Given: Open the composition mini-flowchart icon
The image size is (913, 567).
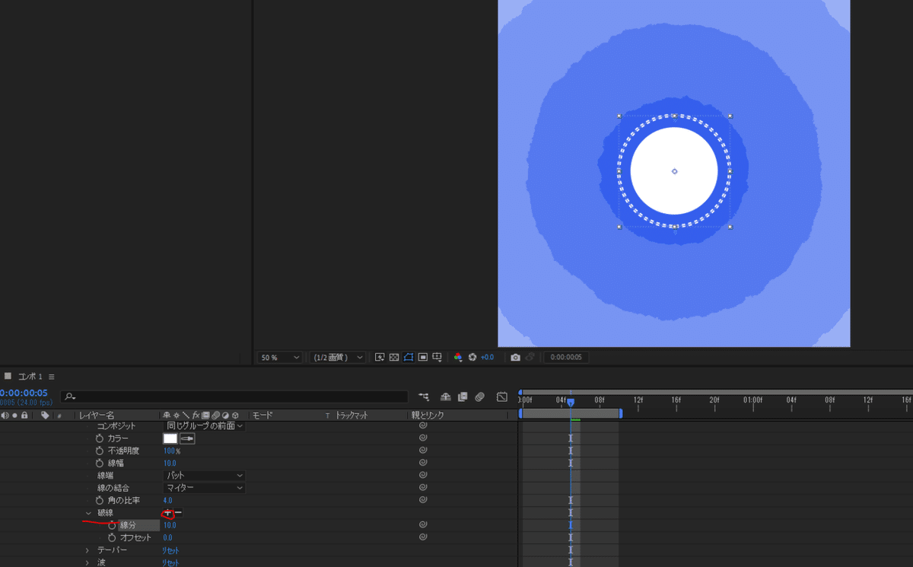Looking at the screenshot, I should pos(423,397).
